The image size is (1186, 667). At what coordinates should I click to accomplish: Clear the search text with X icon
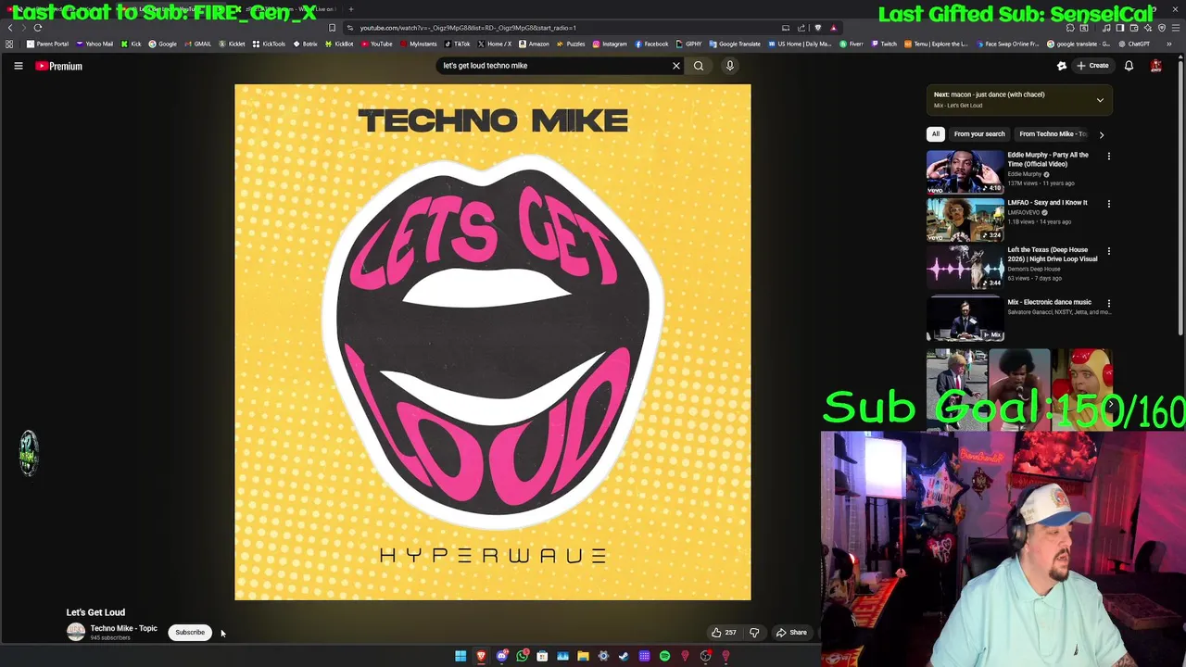(x=676, y=66)
